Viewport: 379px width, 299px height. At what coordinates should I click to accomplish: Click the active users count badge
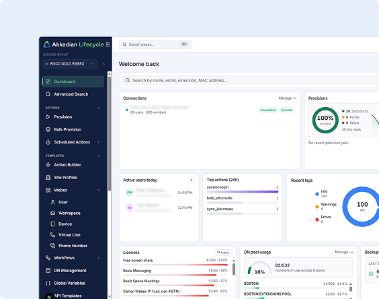click(191, 180)
